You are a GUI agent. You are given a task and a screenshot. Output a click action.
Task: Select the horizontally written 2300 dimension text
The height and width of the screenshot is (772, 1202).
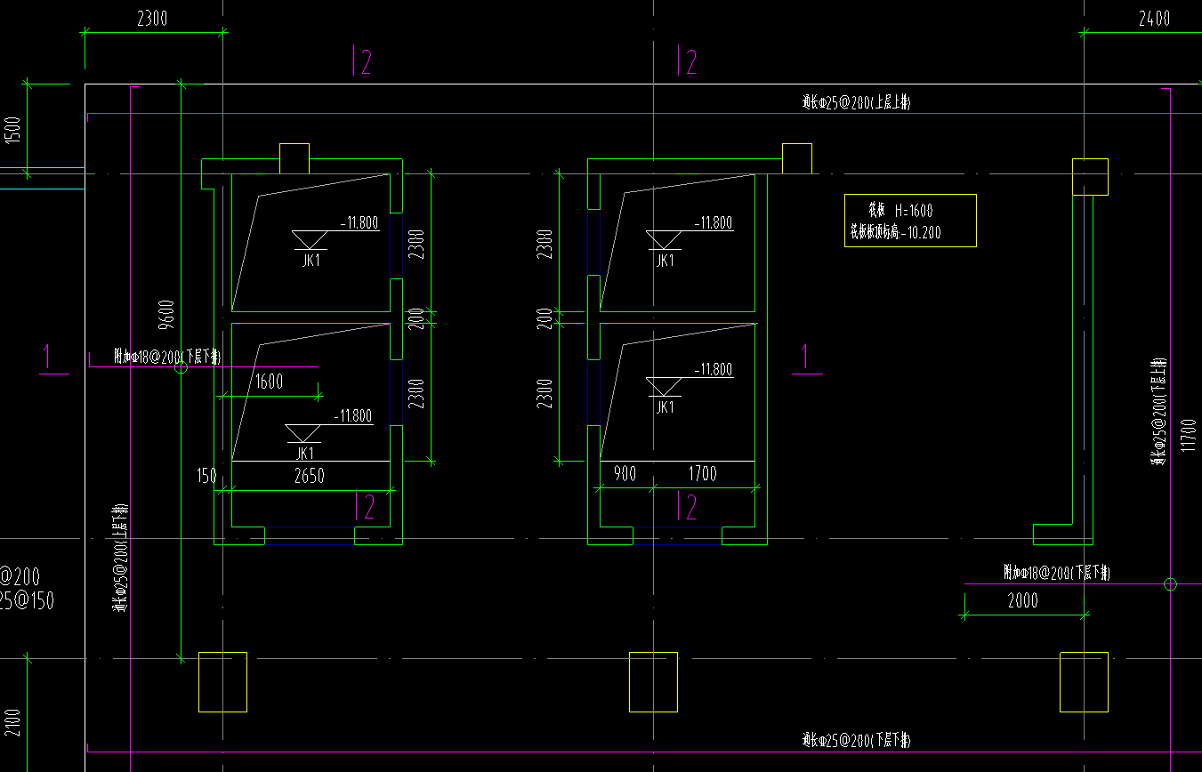point(152,20)
